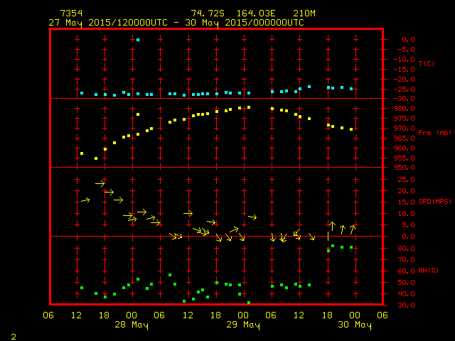Click the leftmost green humidity data point

(82, 288)
